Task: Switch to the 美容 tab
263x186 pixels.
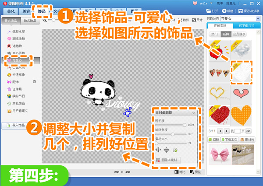Action: [25, 11]
